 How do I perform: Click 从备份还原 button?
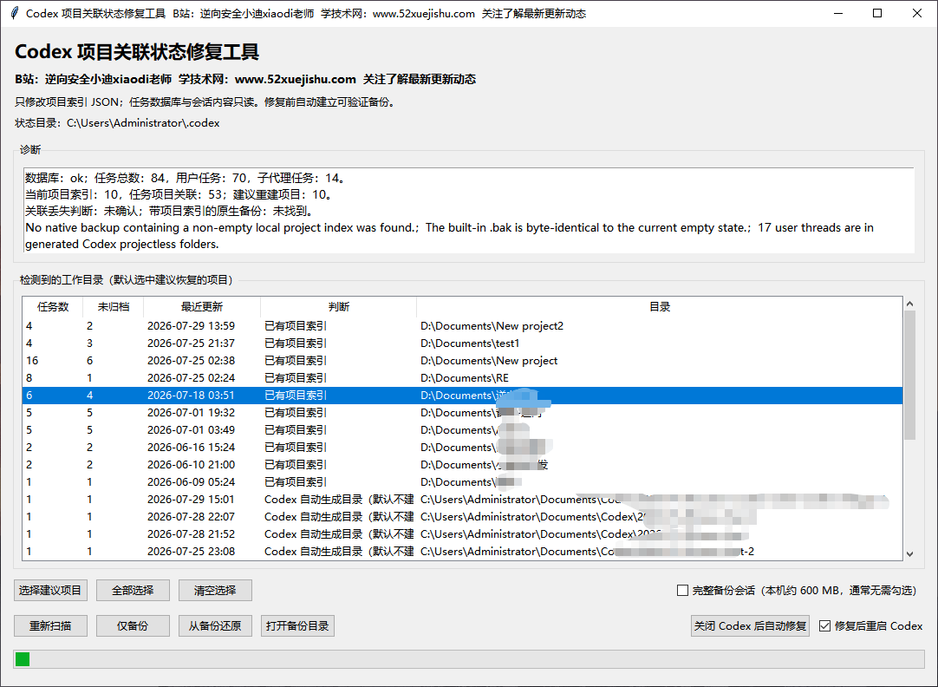215,626
